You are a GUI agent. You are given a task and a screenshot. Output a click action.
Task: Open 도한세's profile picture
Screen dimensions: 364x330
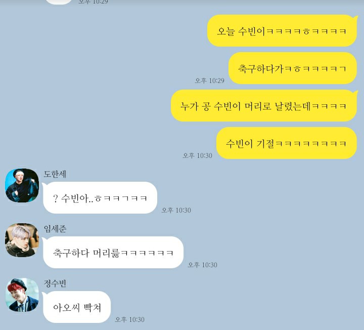22,185
